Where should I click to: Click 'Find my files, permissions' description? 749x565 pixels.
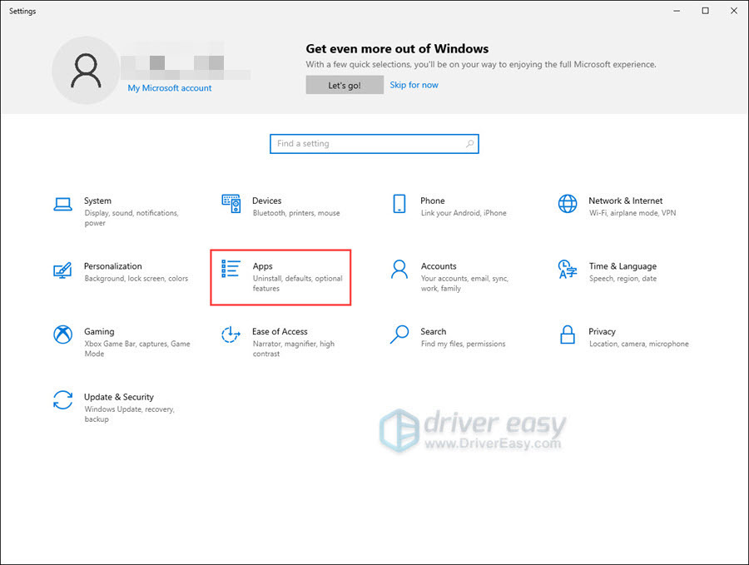pos(463,344)
